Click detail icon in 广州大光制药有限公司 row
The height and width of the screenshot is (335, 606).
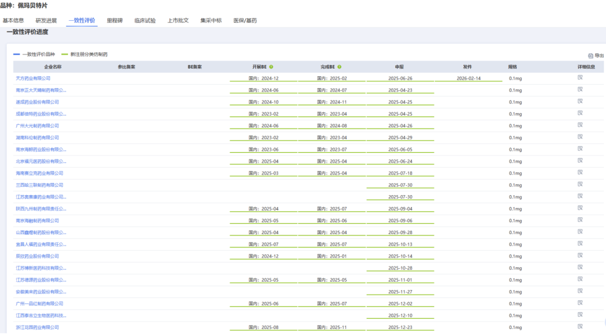[x=580, y=125]
